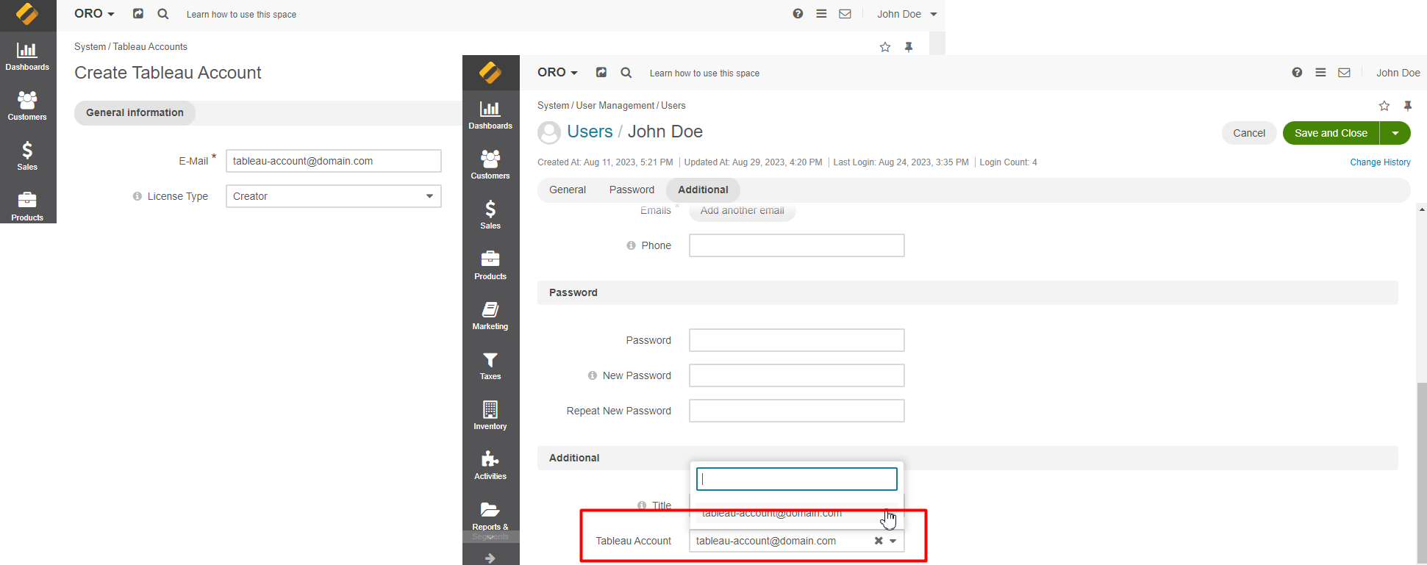Viewport: 1427px width, 565px height.
Task: Open the Inventory sidebar menu
Action: [x=490, y=416]
